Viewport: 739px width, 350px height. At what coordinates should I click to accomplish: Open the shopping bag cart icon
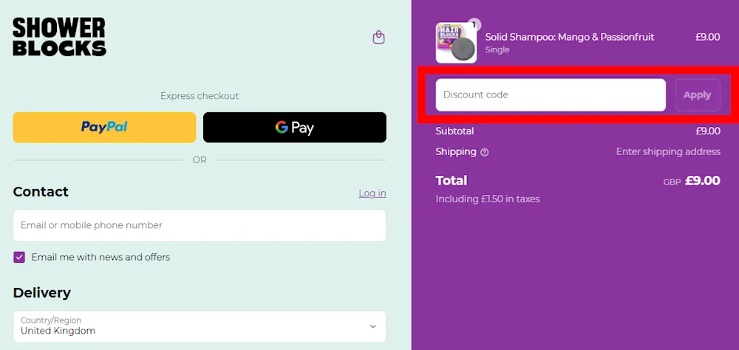(x=379, y=37)
